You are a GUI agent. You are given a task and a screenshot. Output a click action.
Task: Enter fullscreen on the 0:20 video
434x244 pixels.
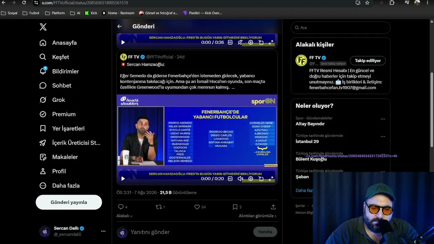click(x=271, y=179)
